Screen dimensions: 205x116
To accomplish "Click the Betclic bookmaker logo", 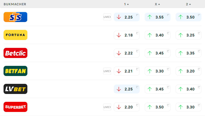I will 15,53.
